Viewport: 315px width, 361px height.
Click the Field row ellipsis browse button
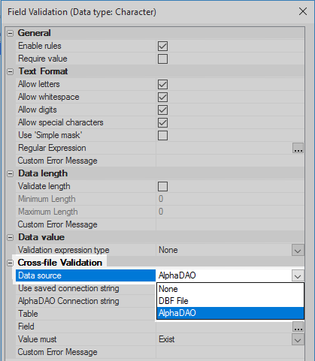point(298,326)
